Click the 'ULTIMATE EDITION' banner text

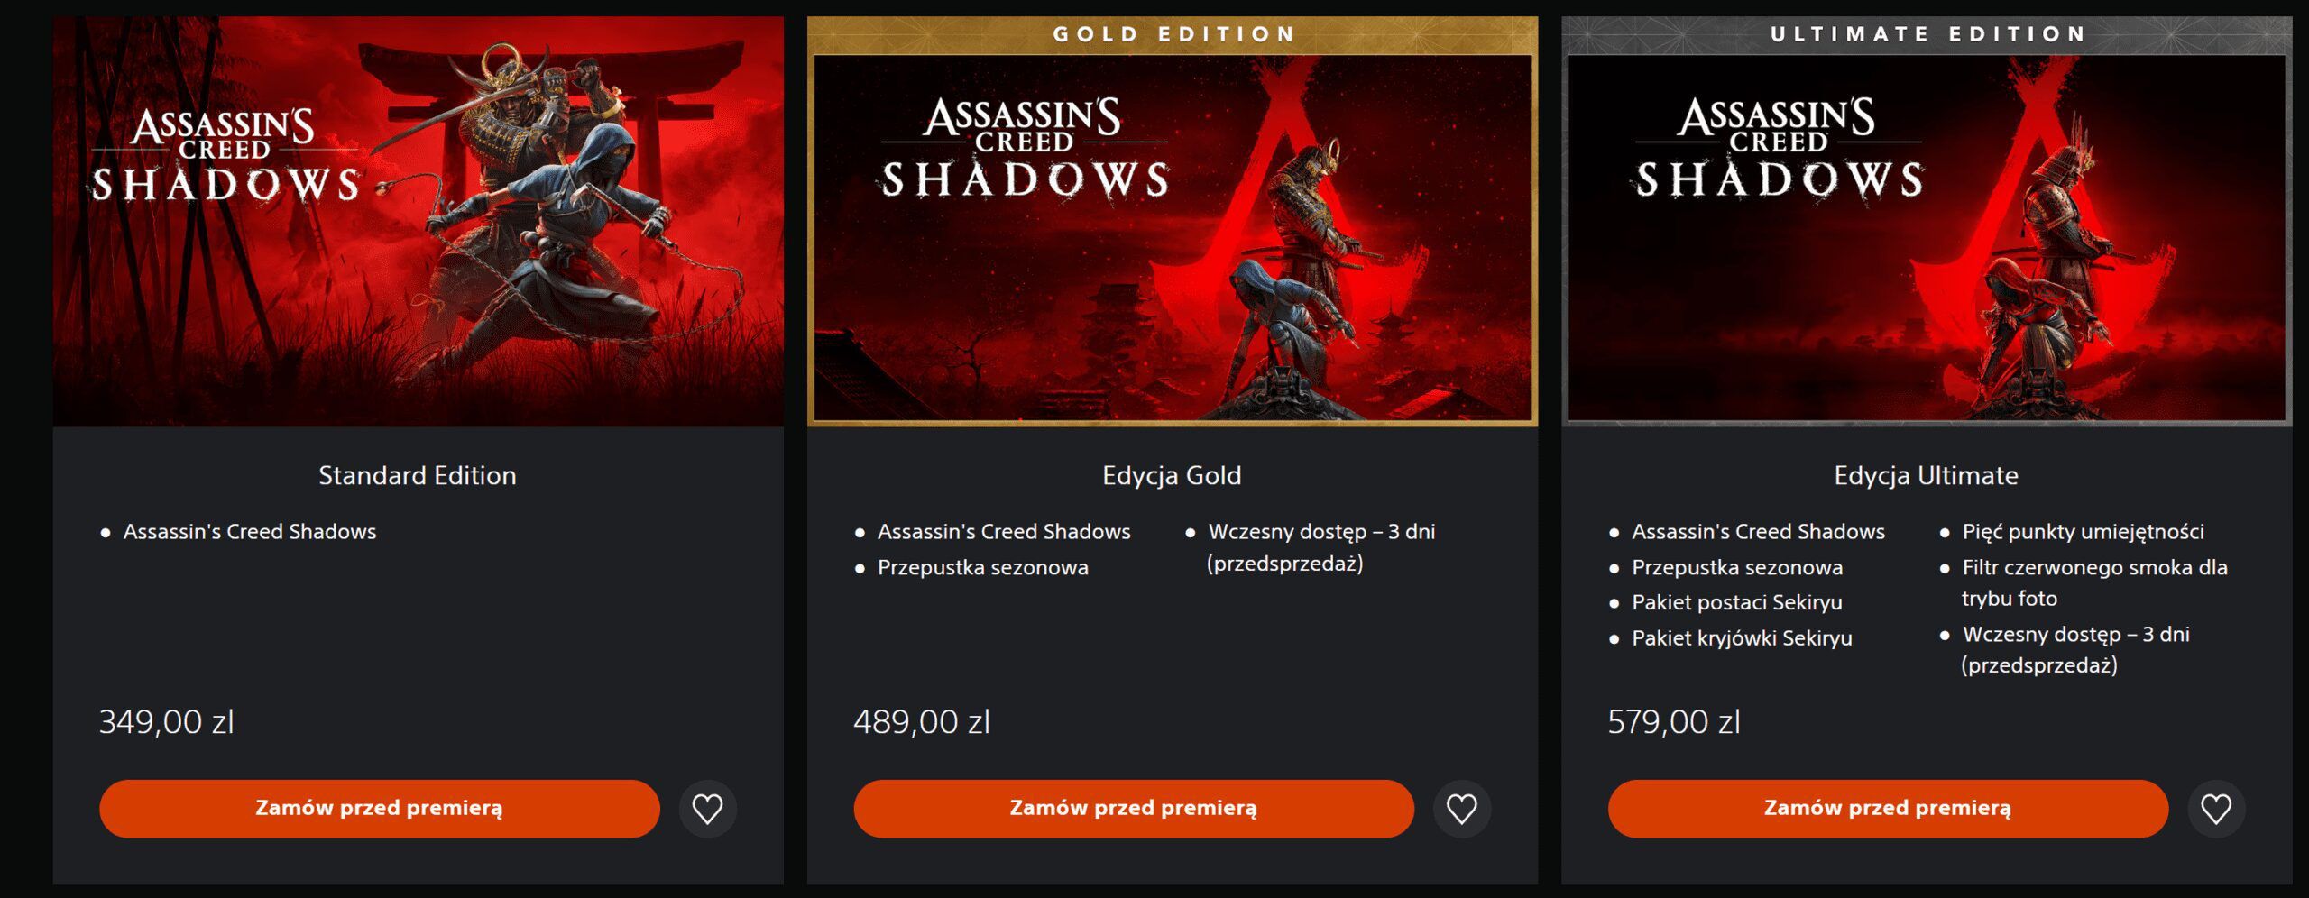click(1929, 34)
